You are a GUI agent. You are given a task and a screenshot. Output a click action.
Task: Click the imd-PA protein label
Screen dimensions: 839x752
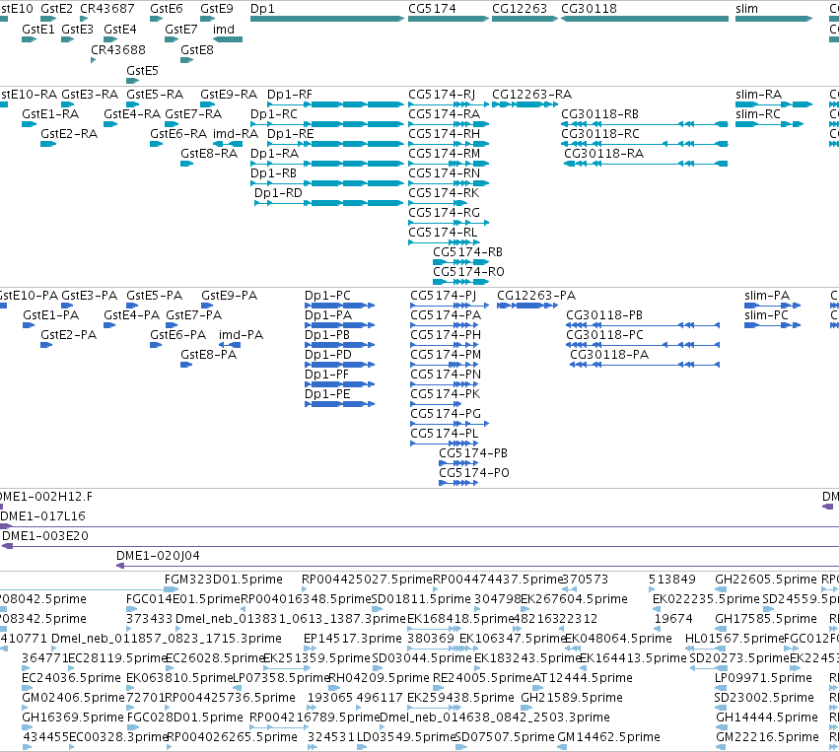tap(241, 335)
